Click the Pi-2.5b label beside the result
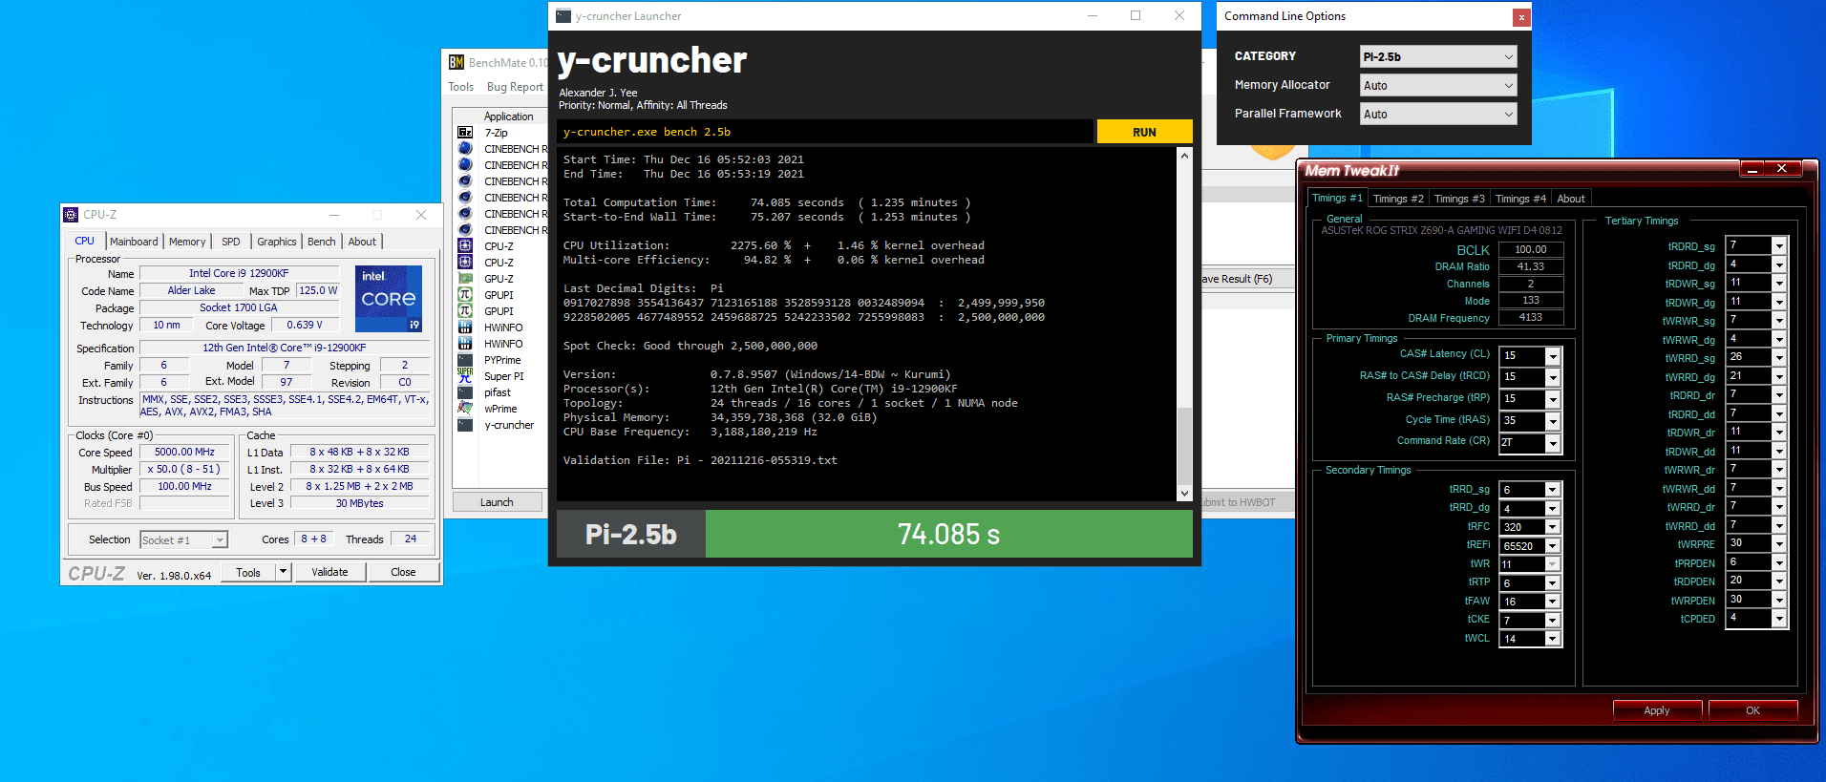This screenshot has width=1826, height=782. tap(631, 534)
